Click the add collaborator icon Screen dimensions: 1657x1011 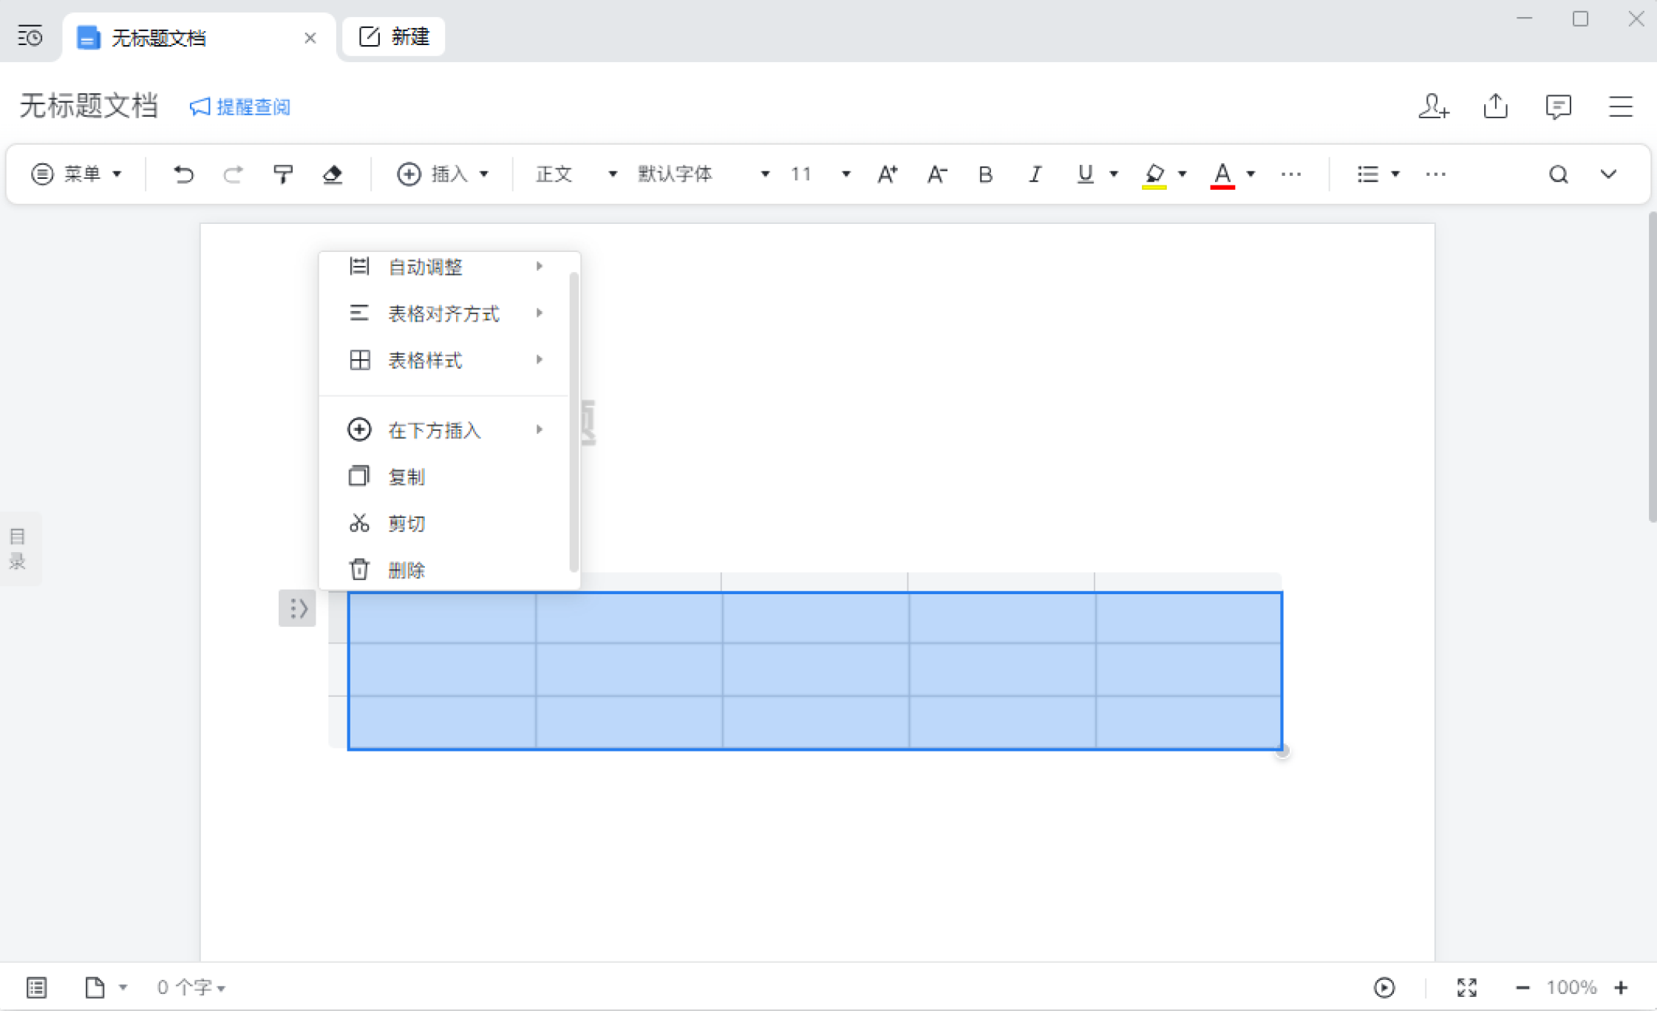pos(1433,106)
